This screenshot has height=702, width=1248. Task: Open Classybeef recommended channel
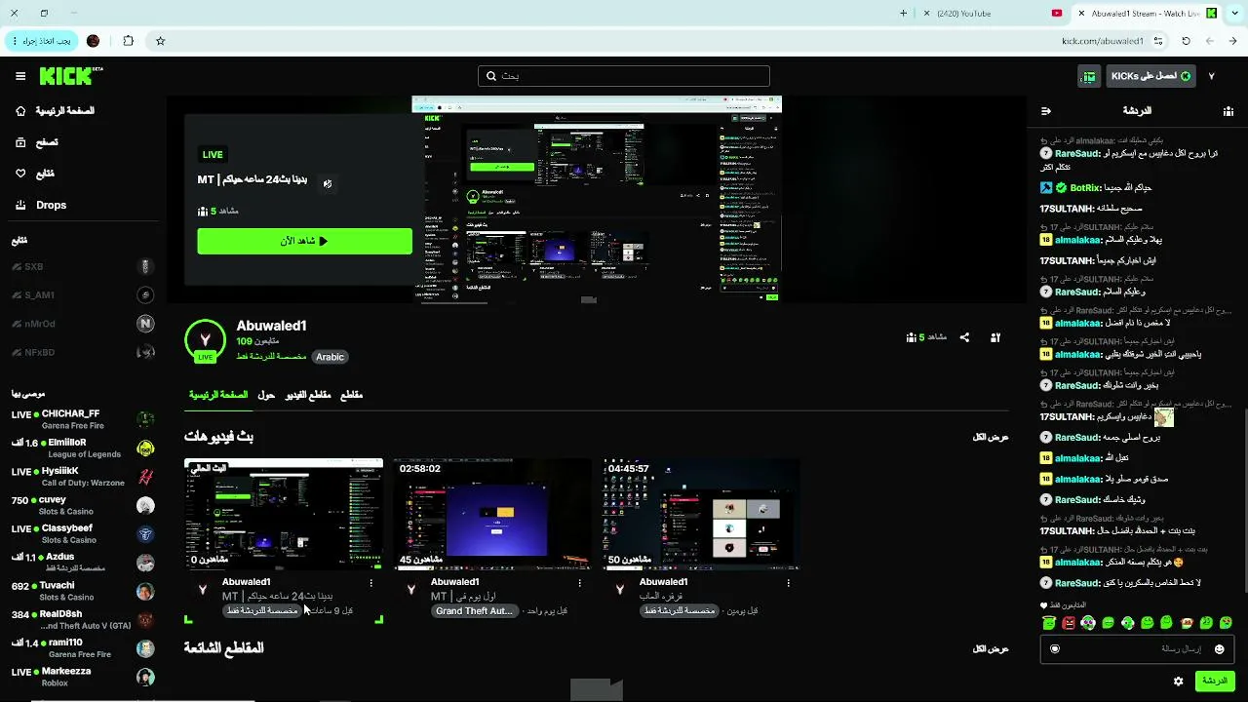click(x=83, y=533)
